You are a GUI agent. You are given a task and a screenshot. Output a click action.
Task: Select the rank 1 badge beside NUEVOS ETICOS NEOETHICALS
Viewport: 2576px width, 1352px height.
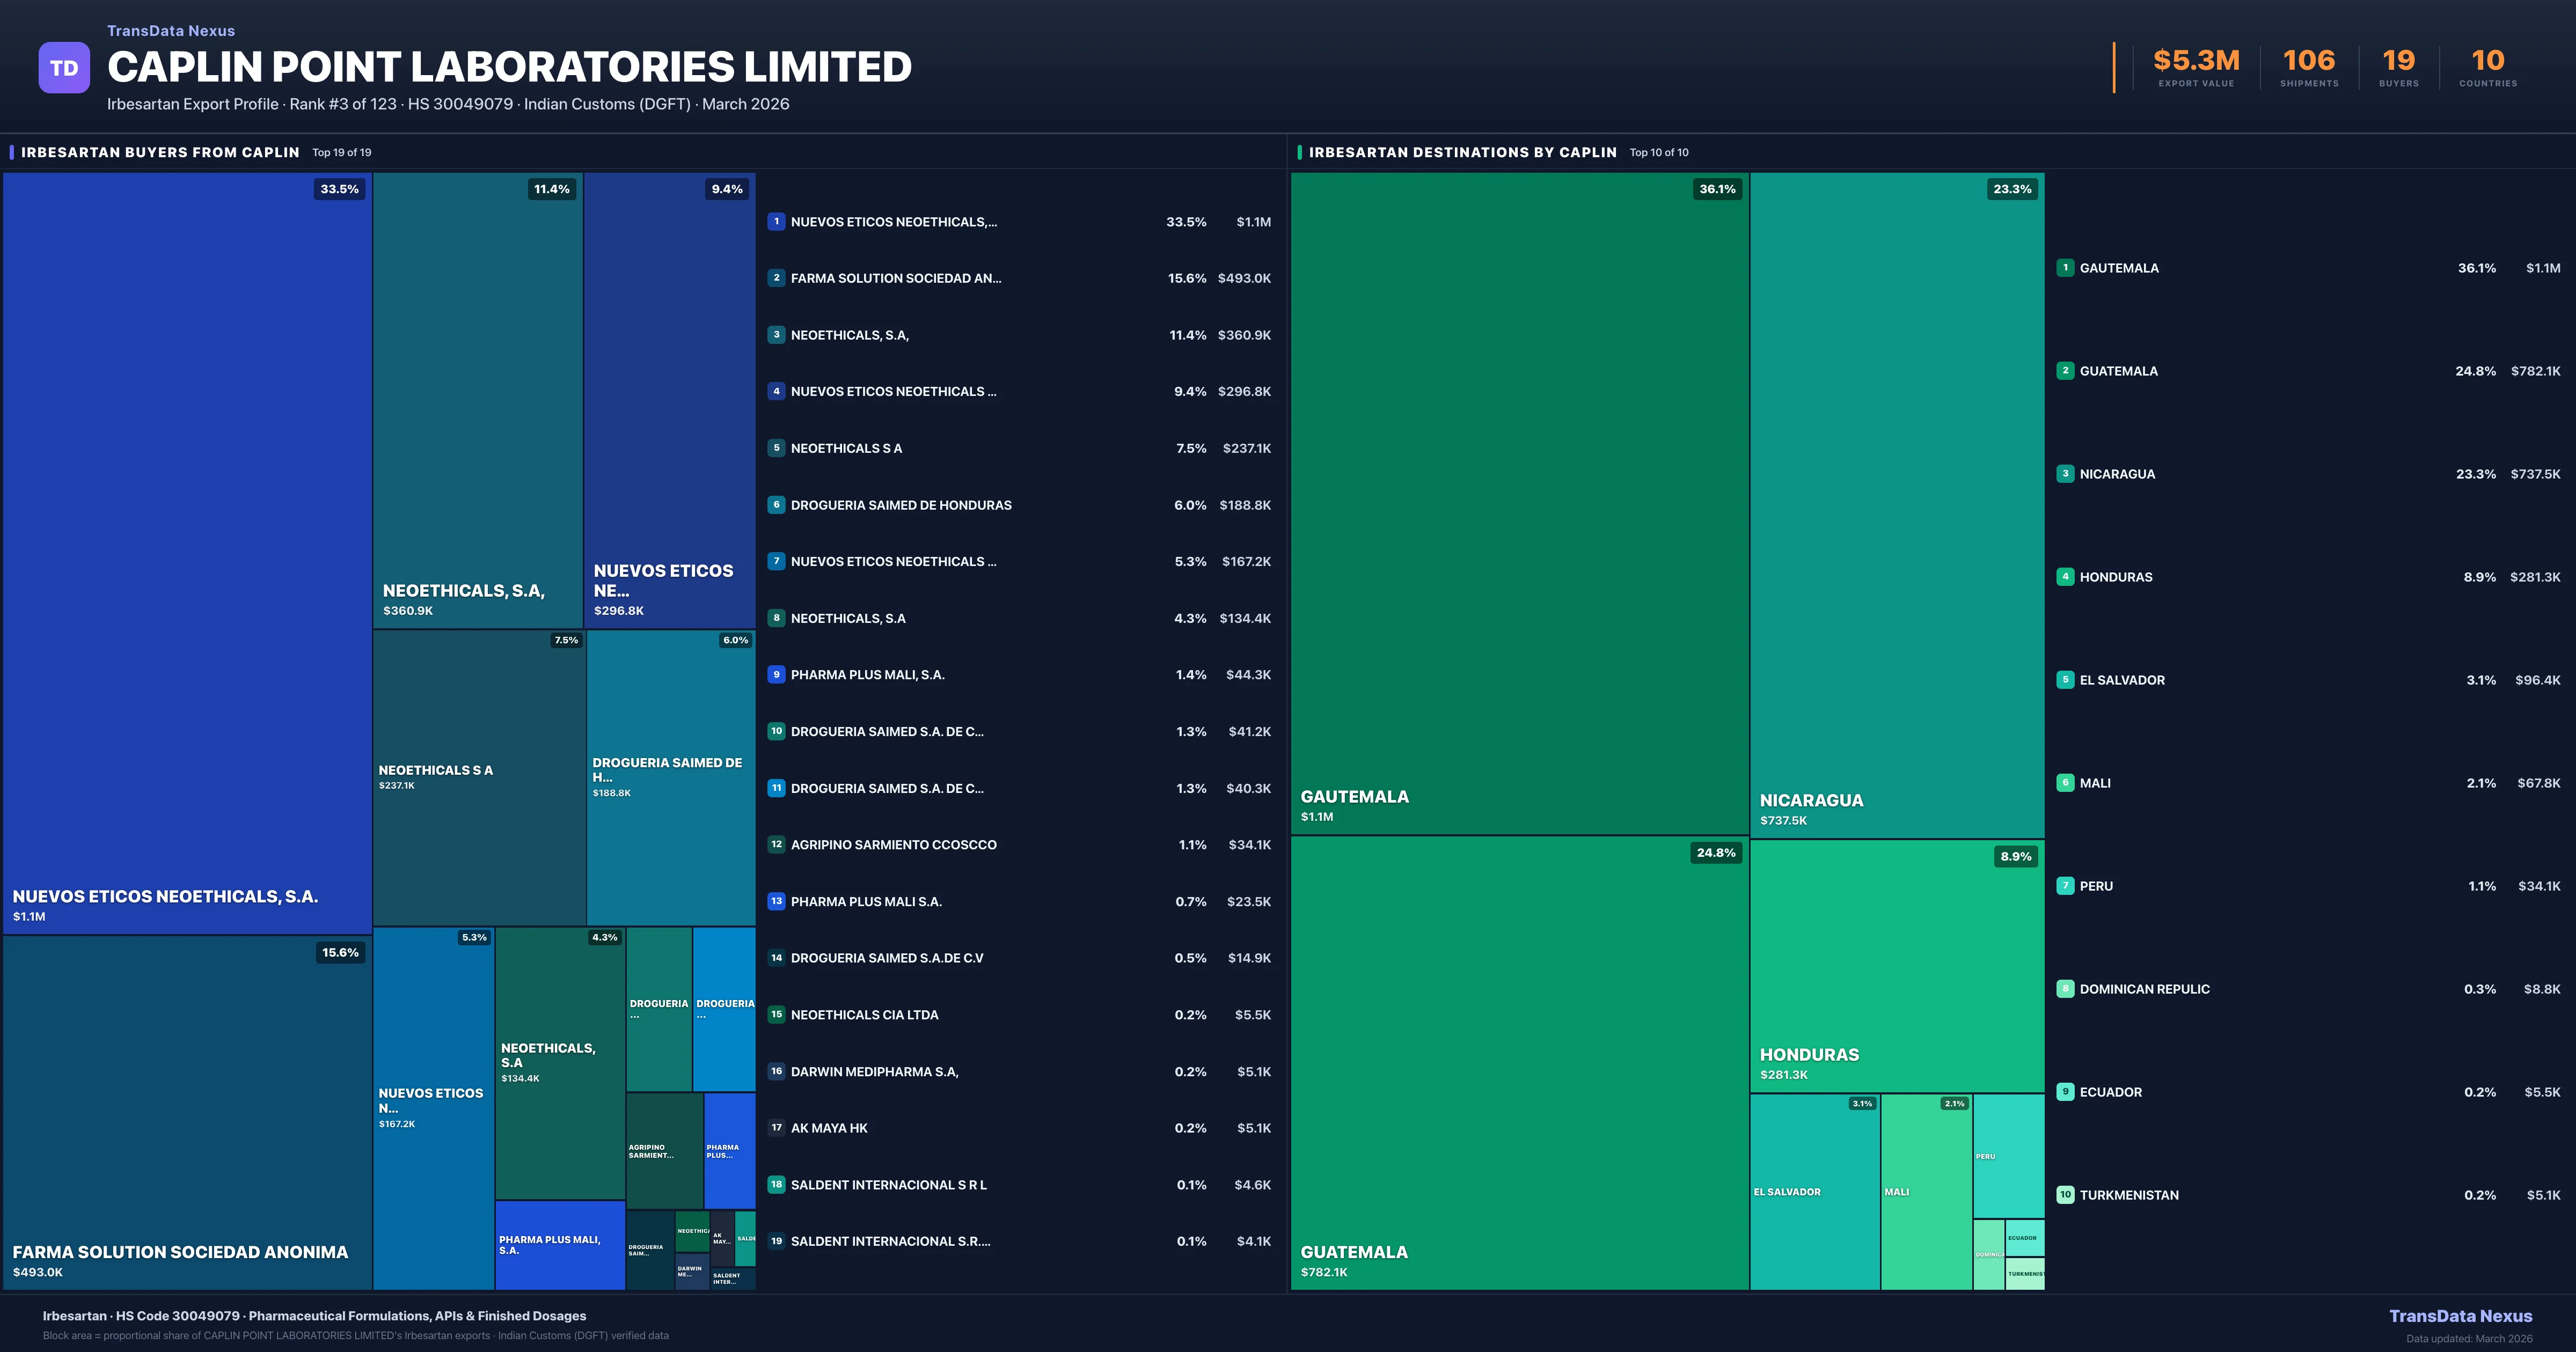777,221
